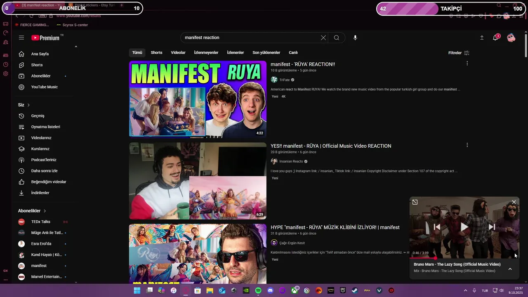This screenshot has height=297, width=528.
Task: Open the Create upload icon
Action: [x=482, y=38]
